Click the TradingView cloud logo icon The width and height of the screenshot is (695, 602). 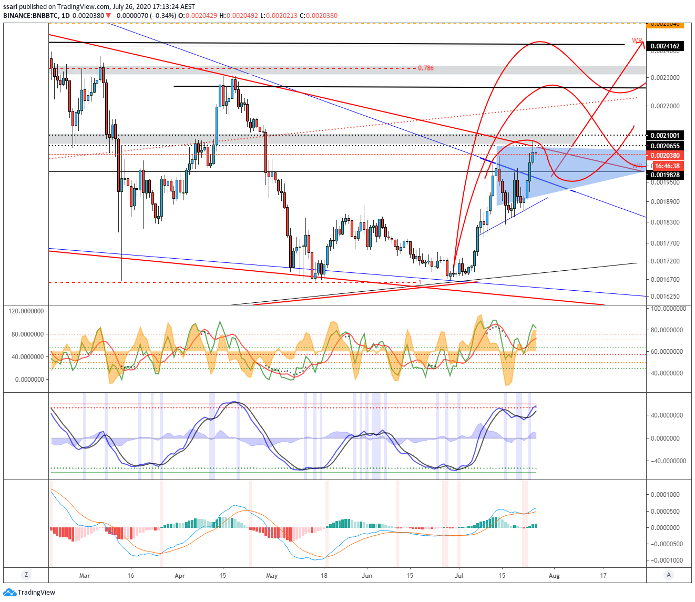(9, 593)
